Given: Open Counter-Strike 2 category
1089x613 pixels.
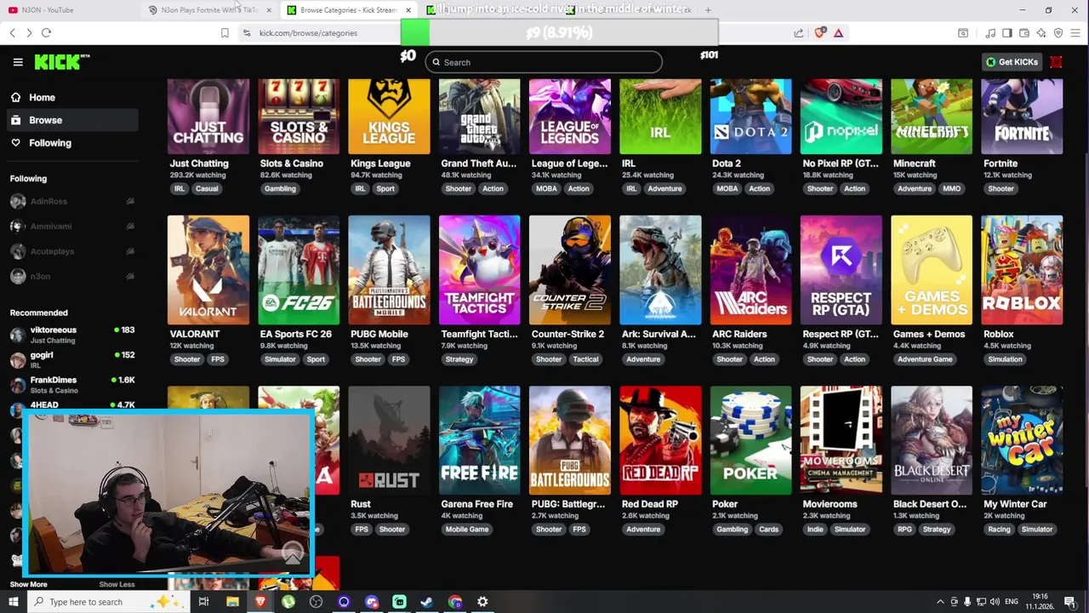Looking at the screenshot, I should (x=570, y=270).
